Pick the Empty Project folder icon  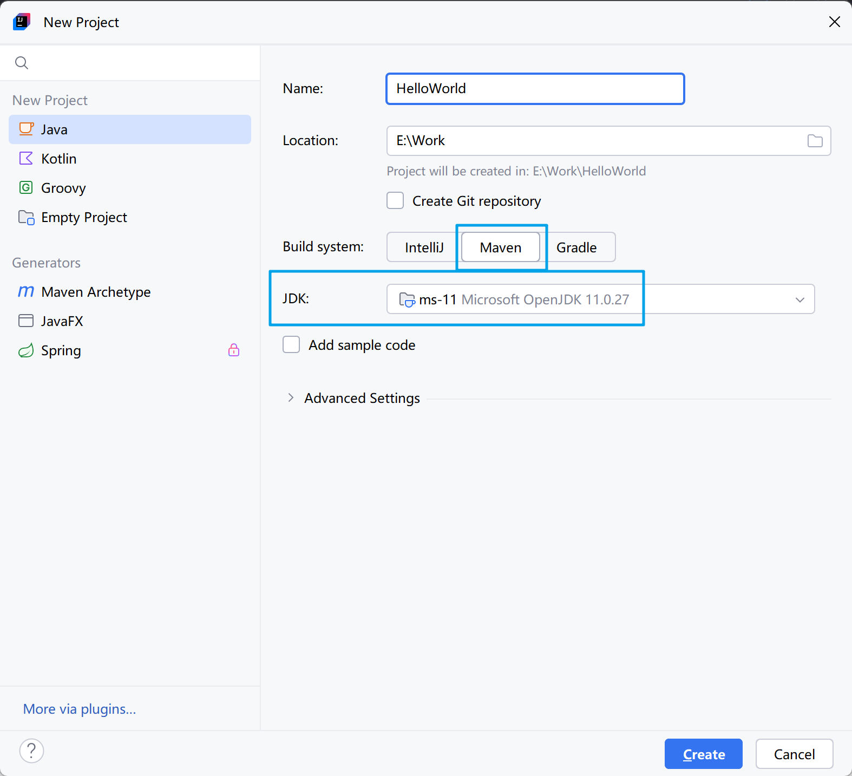click(x=26, y=217)
